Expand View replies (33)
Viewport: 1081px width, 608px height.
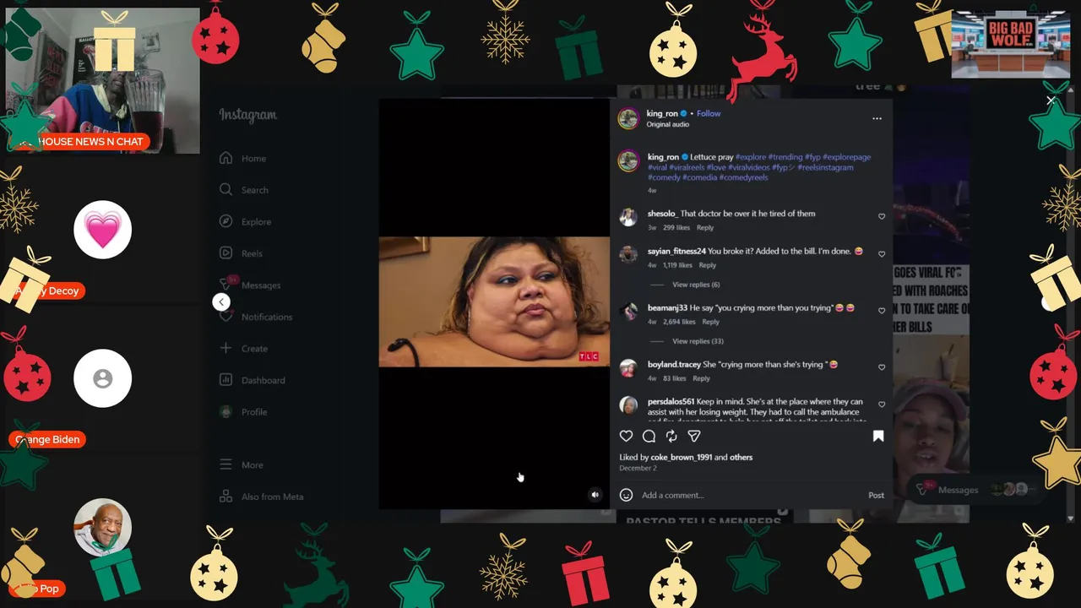click(698, 341)
